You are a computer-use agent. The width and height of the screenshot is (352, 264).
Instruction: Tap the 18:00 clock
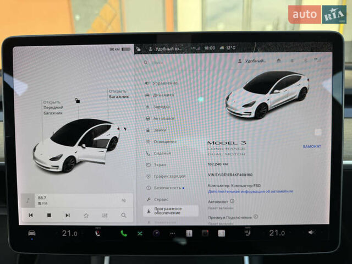click(210, 48)
